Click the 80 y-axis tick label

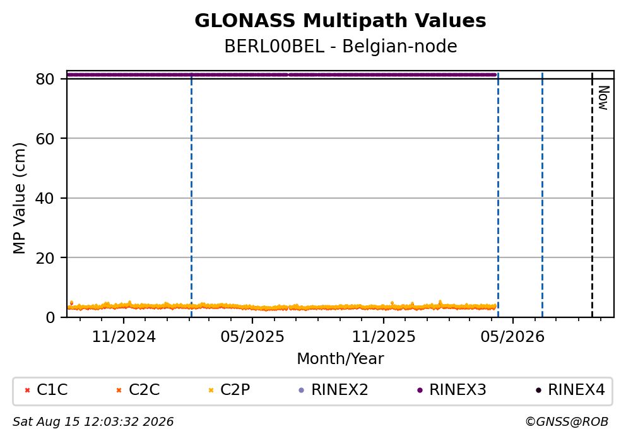coord(45,79)
